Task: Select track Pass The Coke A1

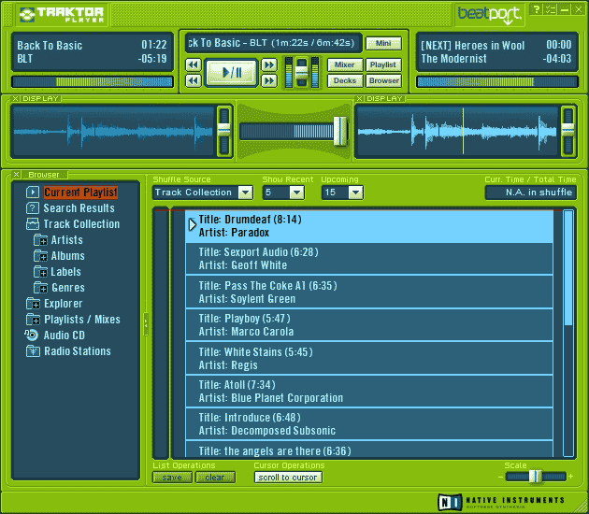Action: (x=369, y=293)
